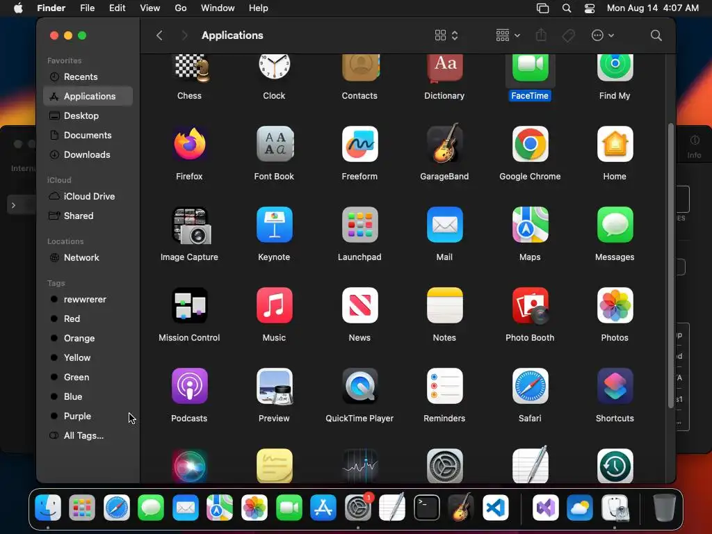Viewport: 712px width, 534px height.
Task: Open the Help menu
Action: click(x=259, y=8)
